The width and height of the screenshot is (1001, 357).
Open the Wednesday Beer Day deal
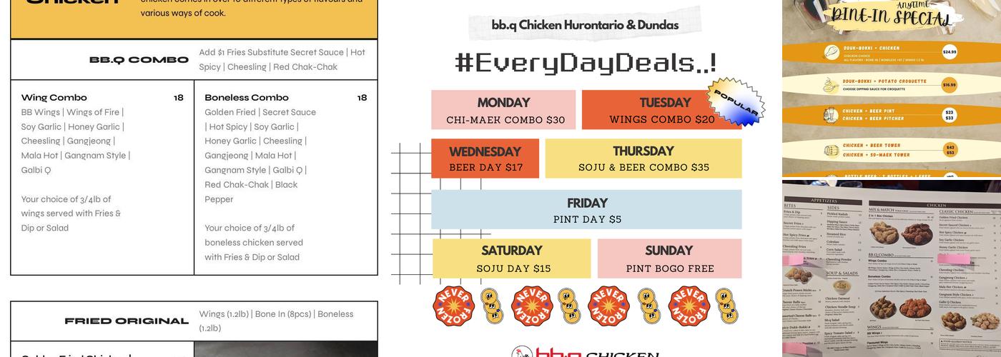click(x=485, y=159)
